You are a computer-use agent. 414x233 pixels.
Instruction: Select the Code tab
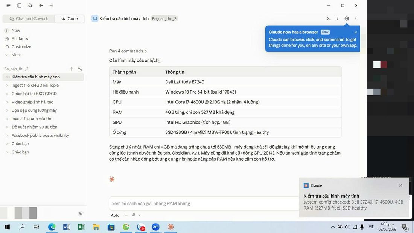coord(70,18)
